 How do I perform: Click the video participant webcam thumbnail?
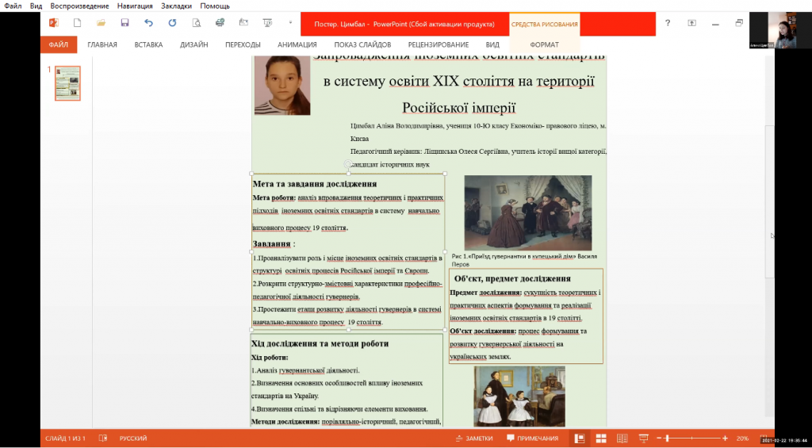(779, 31)
